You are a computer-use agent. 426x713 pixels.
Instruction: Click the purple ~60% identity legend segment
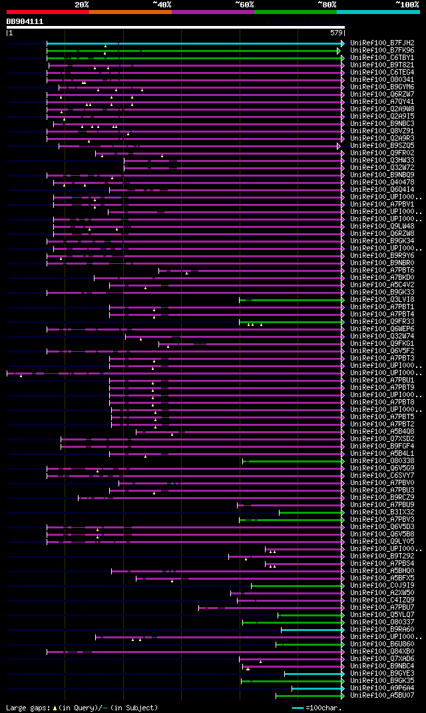[x=213, y=12]
